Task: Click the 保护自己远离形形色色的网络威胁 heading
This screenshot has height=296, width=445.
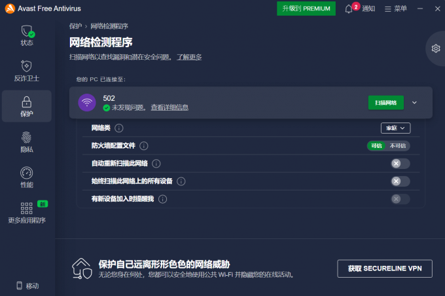Action: (x=164, y=264)
